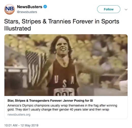Click the newsbusters.org domain link
The image size is (132, 128).
pos(19,115)
